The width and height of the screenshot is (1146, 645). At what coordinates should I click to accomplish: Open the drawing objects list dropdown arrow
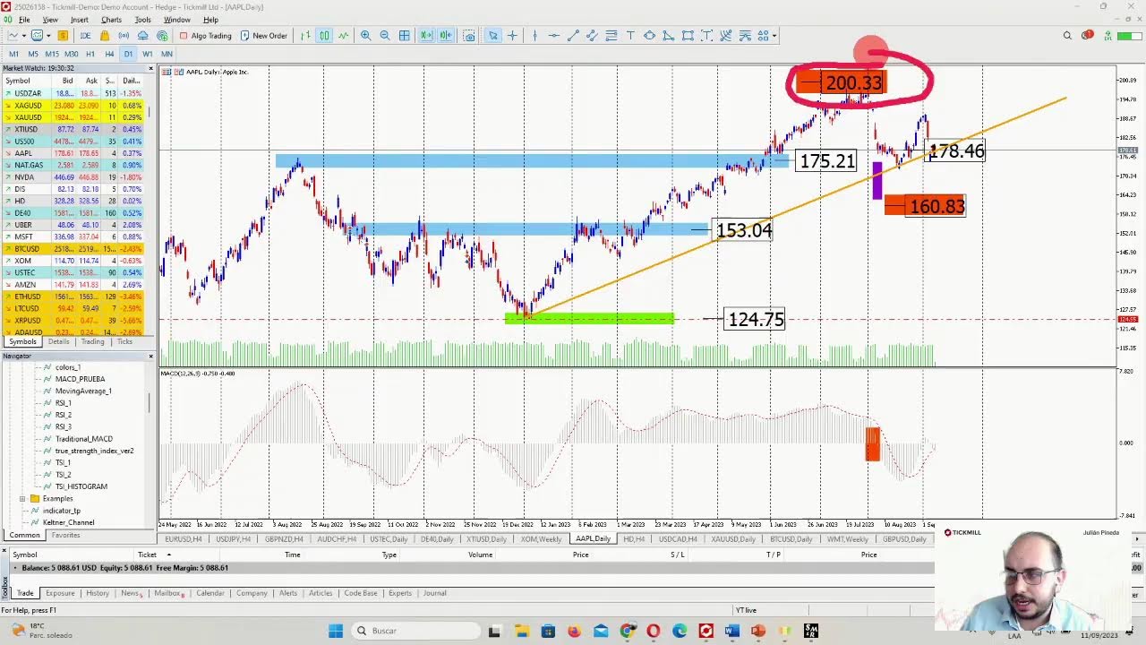[x=774, y=36]
